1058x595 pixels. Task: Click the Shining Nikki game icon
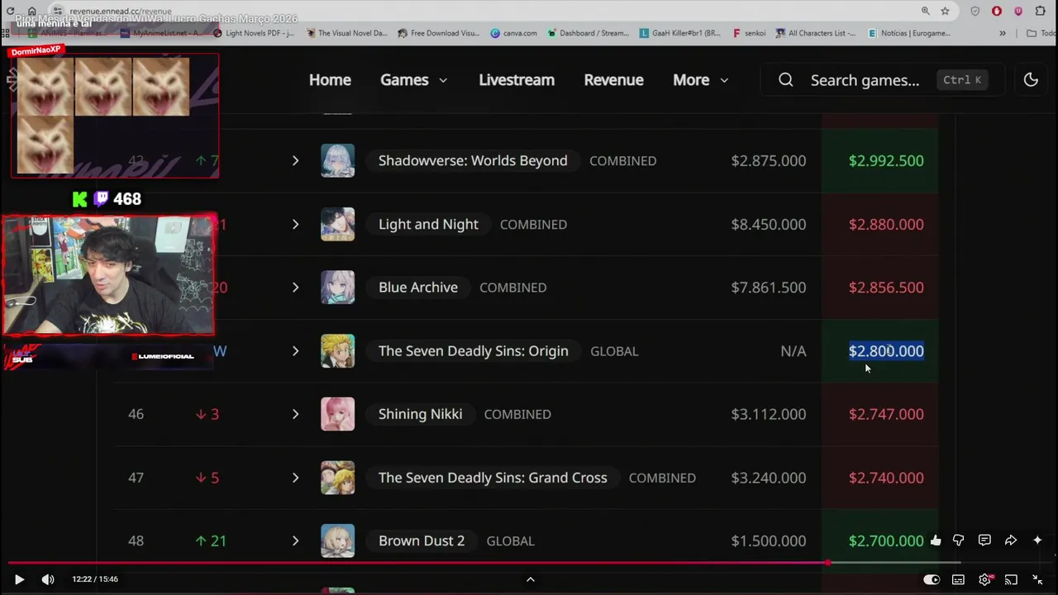[337, 414]
